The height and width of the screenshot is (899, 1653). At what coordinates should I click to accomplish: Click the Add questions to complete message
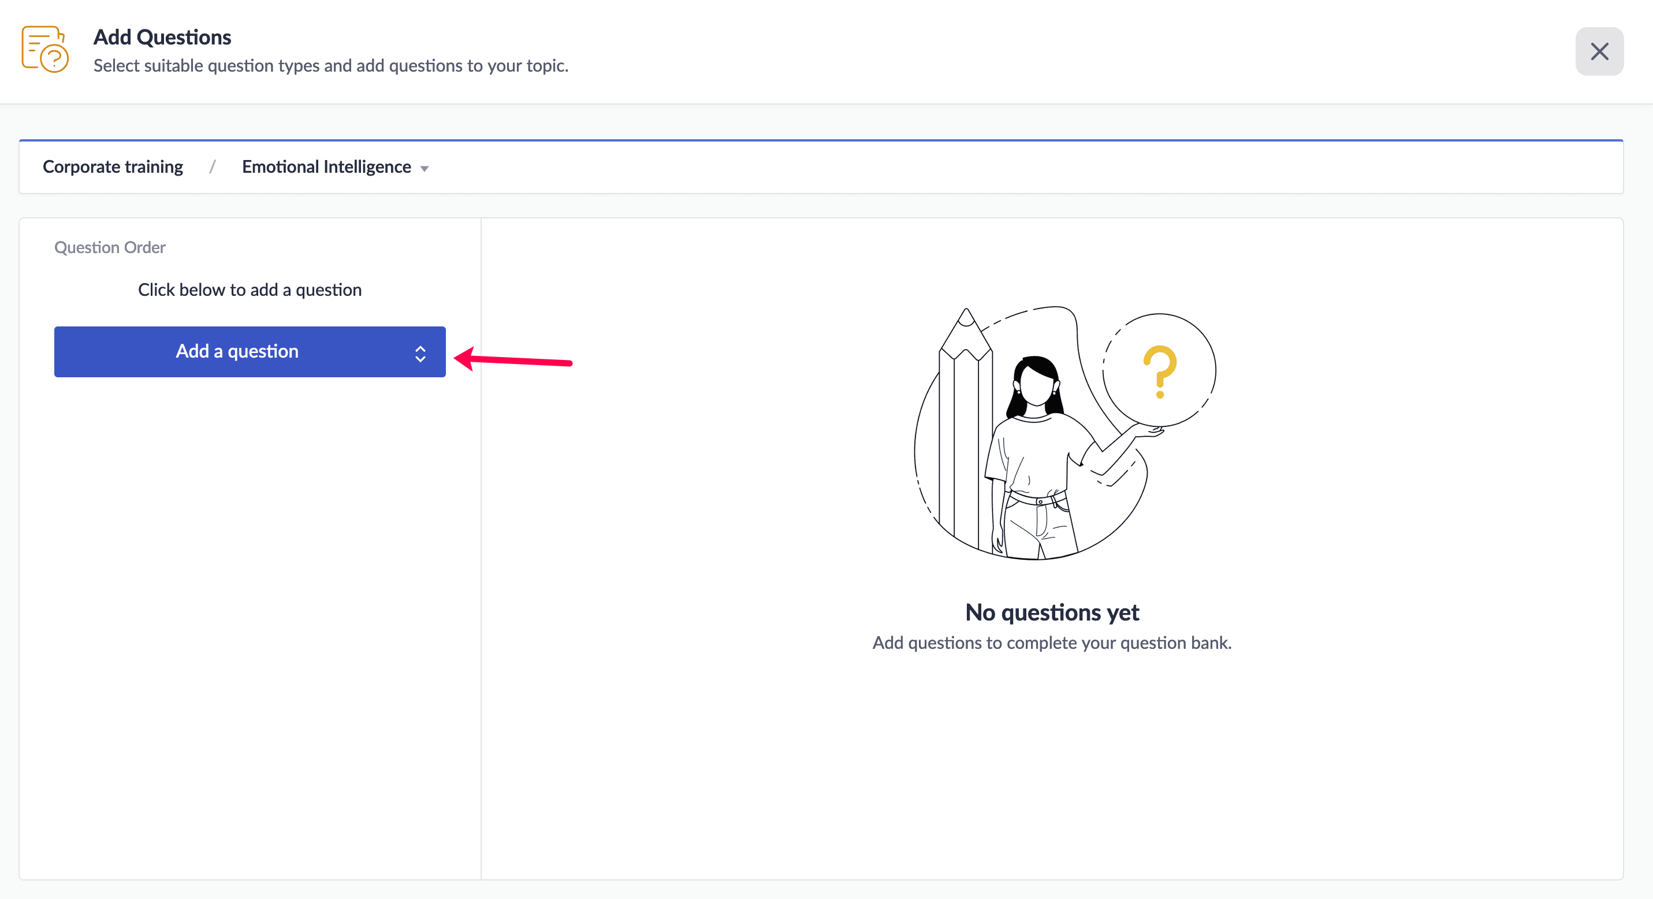[x=1052, y=643]
